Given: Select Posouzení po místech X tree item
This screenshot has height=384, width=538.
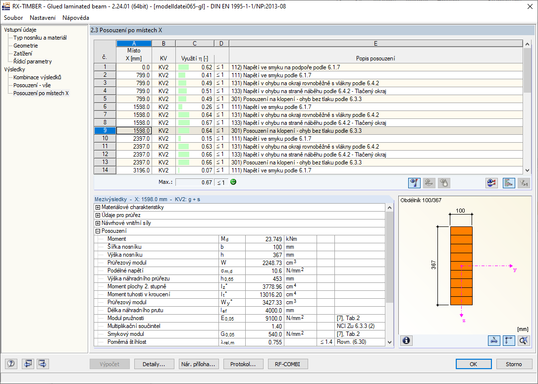Looking at the screenshot, I should tap(41, 93).
